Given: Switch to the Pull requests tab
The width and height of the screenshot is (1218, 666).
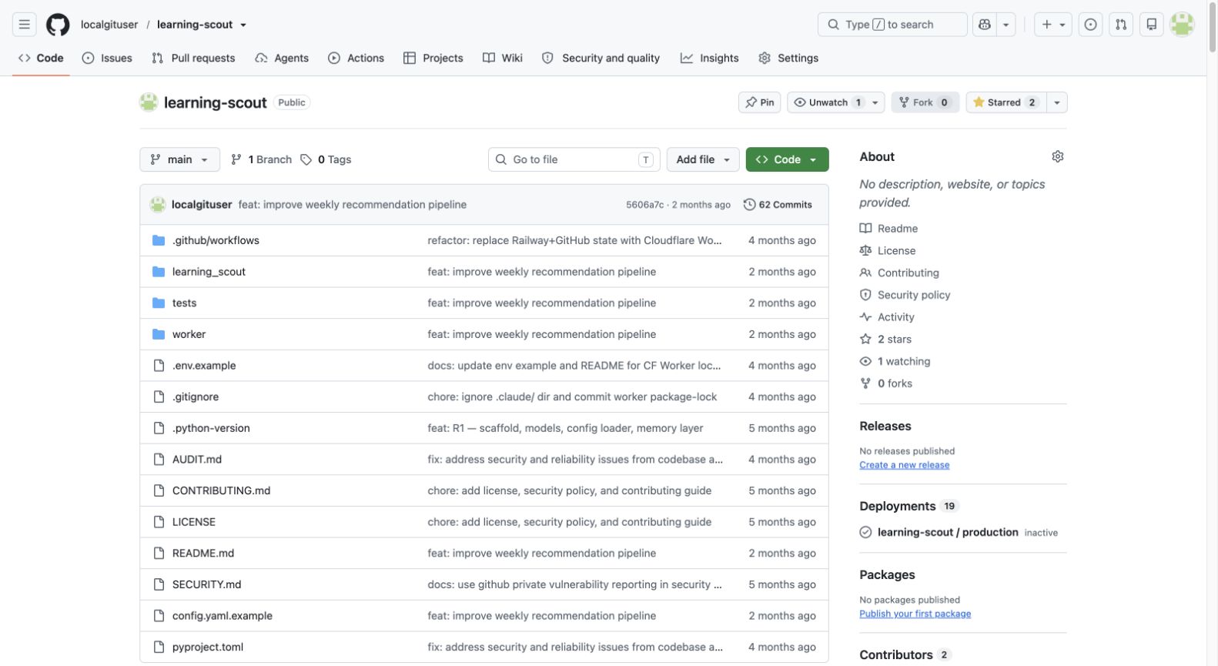Looking at the screenshot, I should pyautogui.click(x=193, y=58).
